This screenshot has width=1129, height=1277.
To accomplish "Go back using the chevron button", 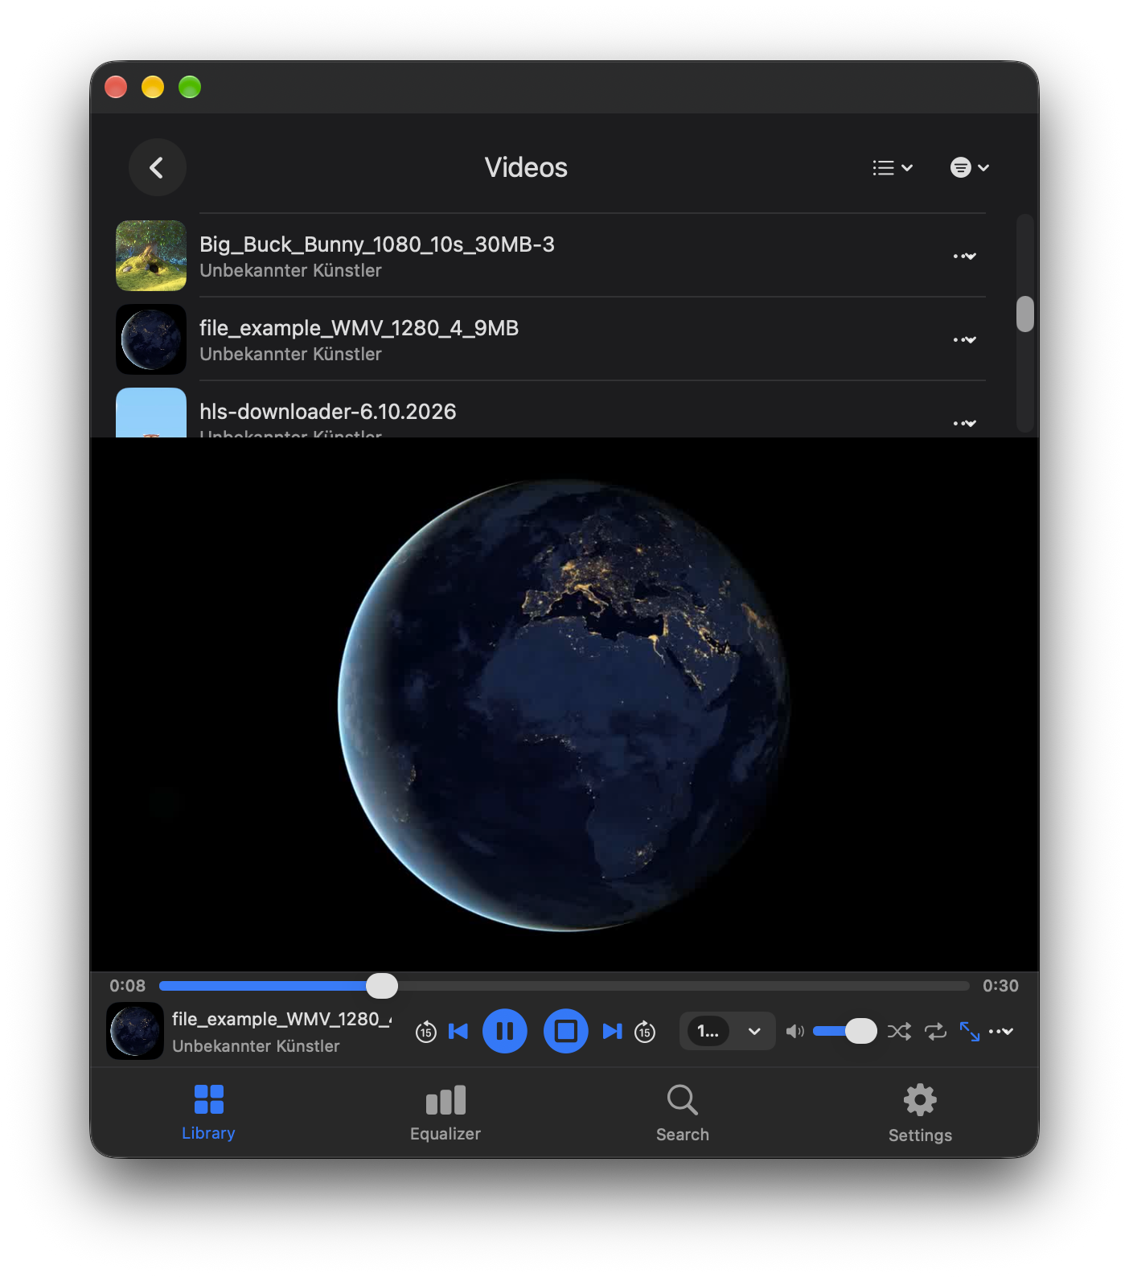I will pyautogui.click(x=157, y=167).
